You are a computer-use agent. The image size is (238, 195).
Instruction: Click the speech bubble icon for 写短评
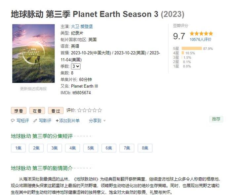click(x=13, y=121)
